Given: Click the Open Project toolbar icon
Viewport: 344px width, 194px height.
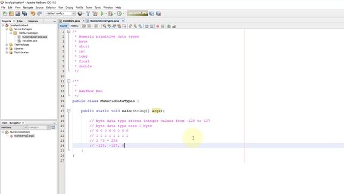Looking at the screenshot, I should coord(18,13).
